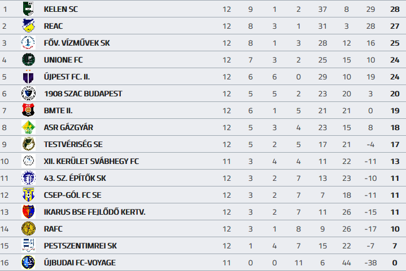Open the XII. Kerület Svábhegy FC link

tap(91, 161)
